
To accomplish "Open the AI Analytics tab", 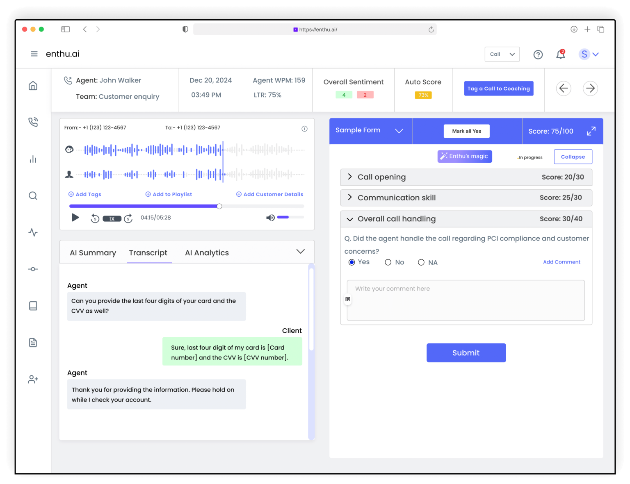I will click(207, 252).
